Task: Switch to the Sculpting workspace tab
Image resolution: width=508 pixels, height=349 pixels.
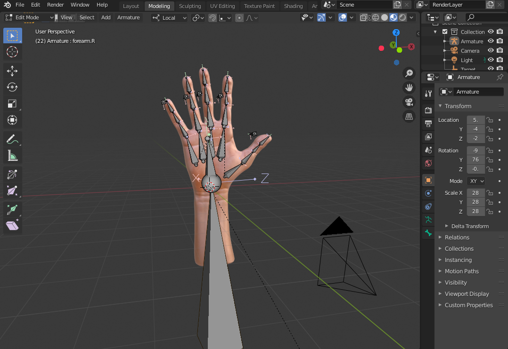Action: click(190, 6)
